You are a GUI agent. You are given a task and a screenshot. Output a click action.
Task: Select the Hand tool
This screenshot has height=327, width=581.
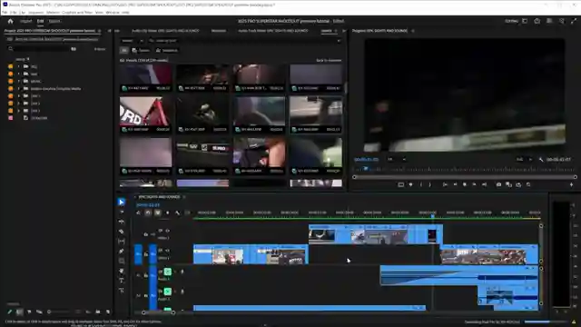[x=121, y=271]
